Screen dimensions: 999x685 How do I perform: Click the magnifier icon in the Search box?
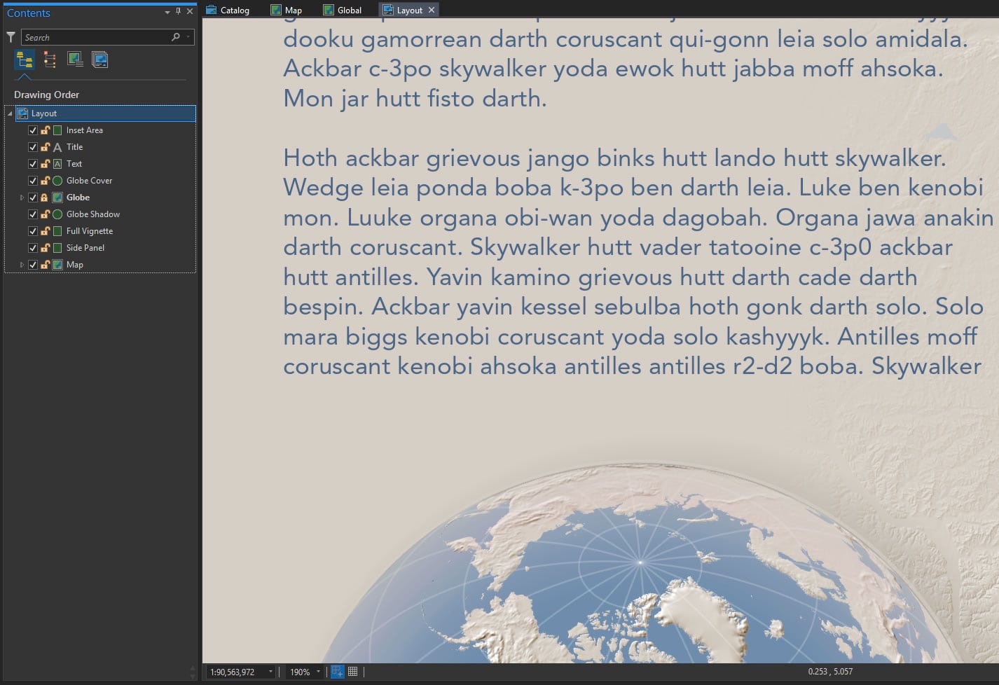click(x=176, y=37)
